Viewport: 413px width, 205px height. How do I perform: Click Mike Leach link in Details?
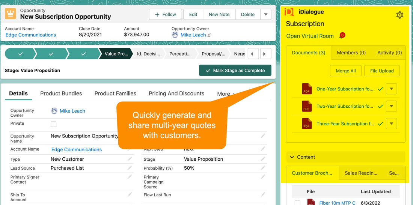[72, 111]
